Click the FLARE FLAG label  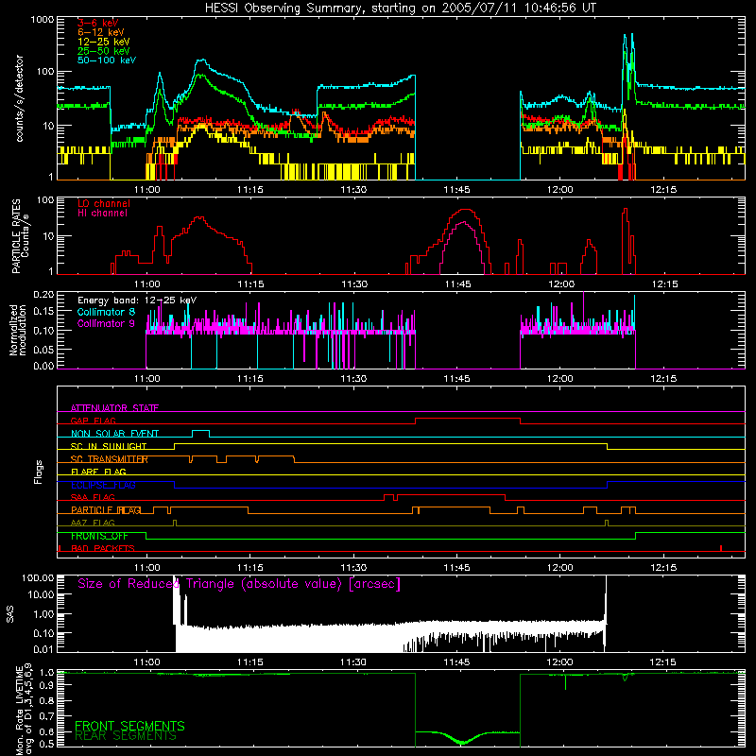point(98,472)
